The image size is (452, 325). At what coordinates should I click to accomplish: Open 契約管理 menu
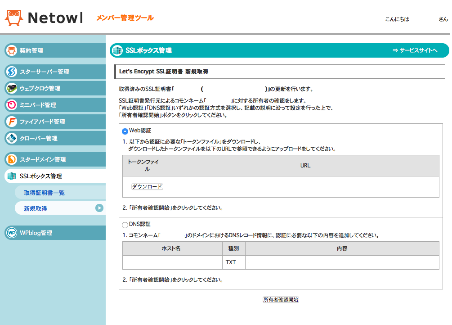[x=55, y=50]
